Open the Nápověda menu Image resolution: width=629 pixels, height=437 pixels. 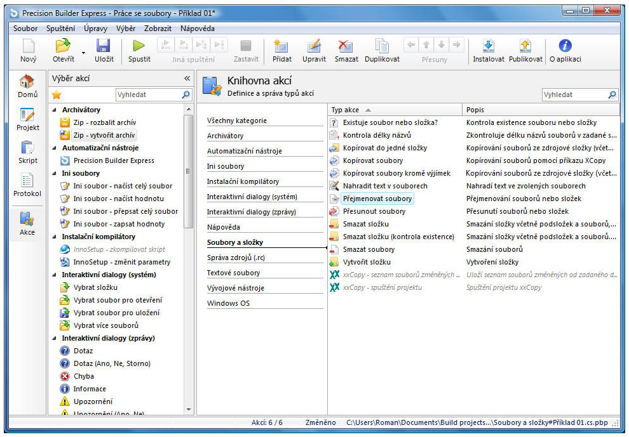coord(198,29)
